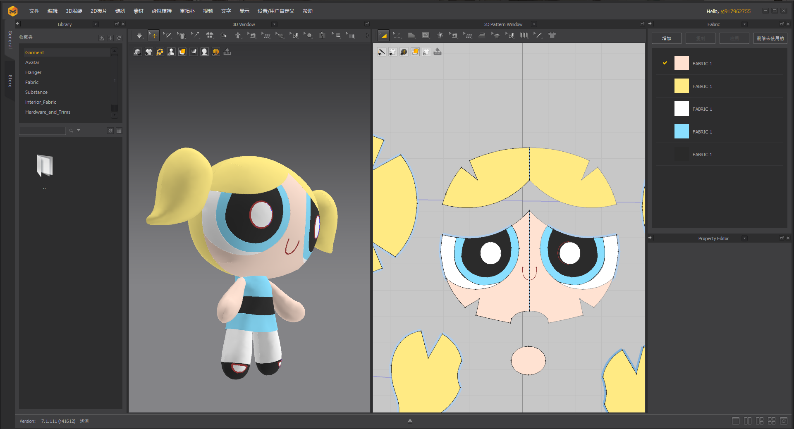794x429 pixels.
Task: Open the library search filter dropdown arrow
Action: point(79,131)
